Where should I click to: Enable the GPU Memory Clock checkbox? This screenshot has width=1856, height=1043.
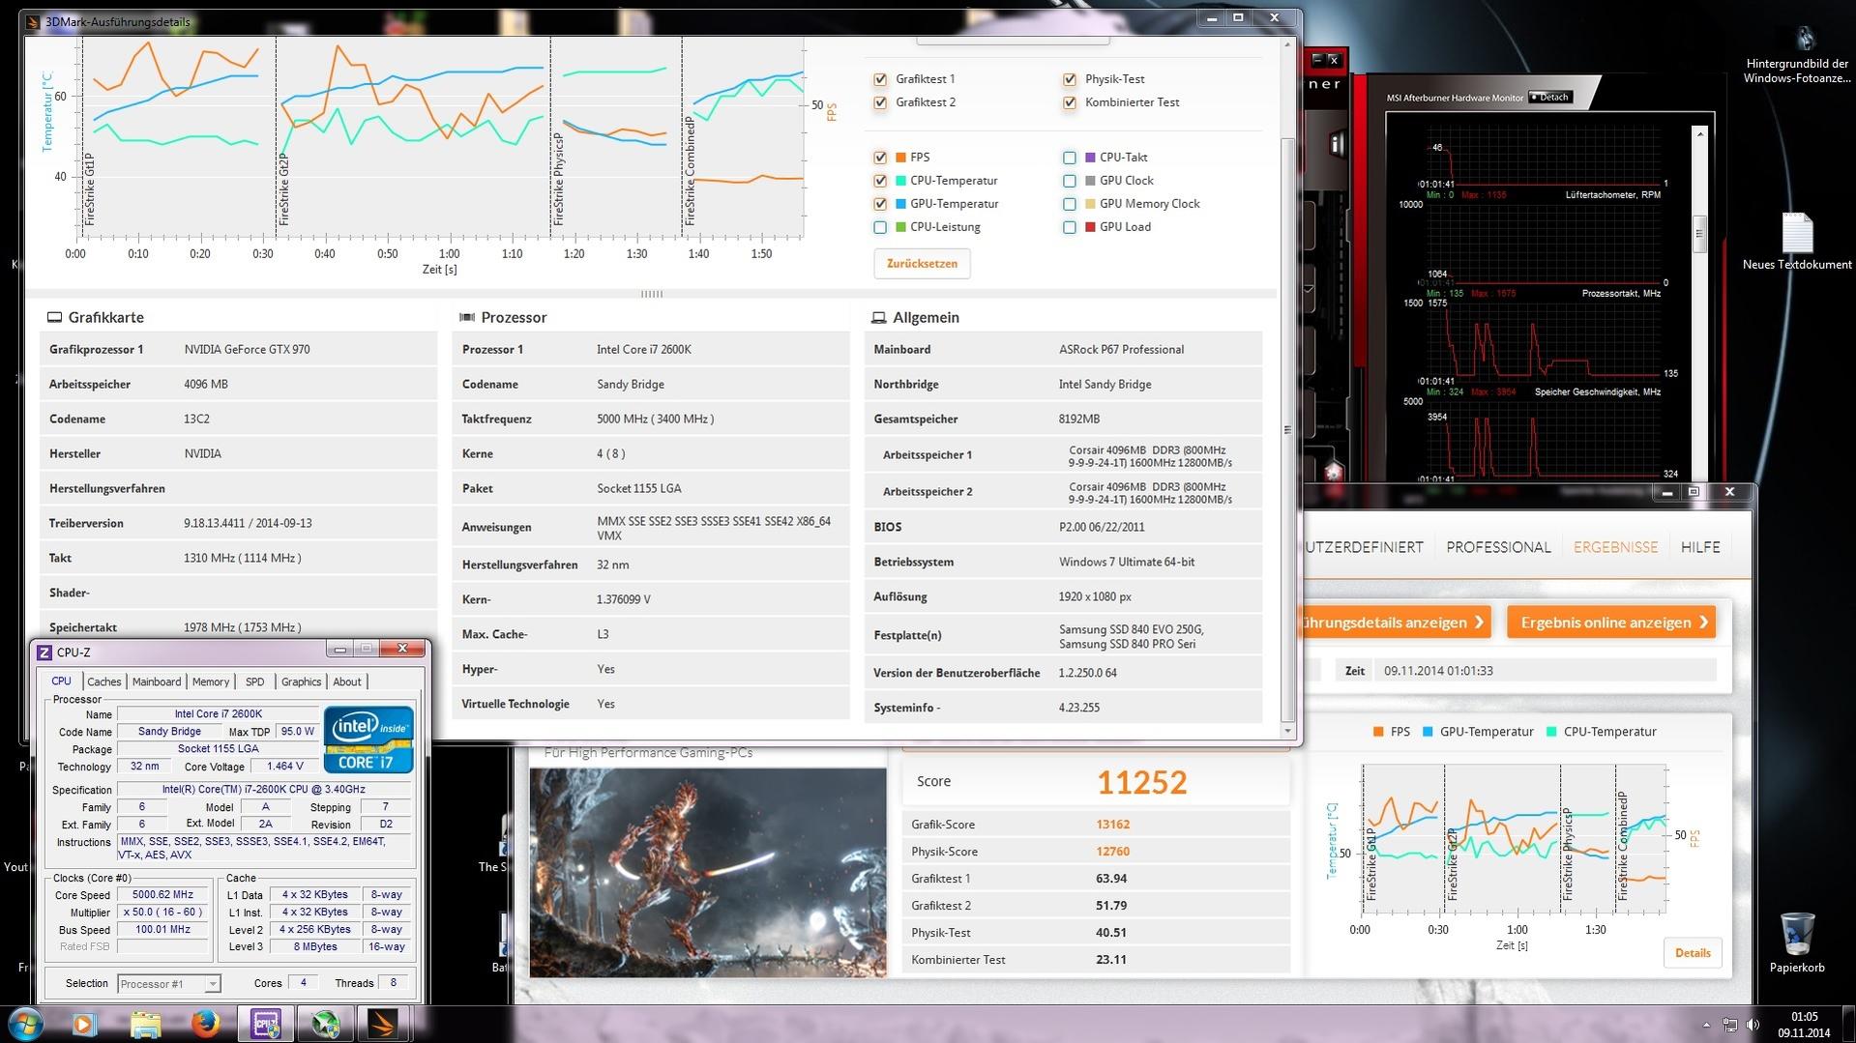click(x=1070, y=204)
